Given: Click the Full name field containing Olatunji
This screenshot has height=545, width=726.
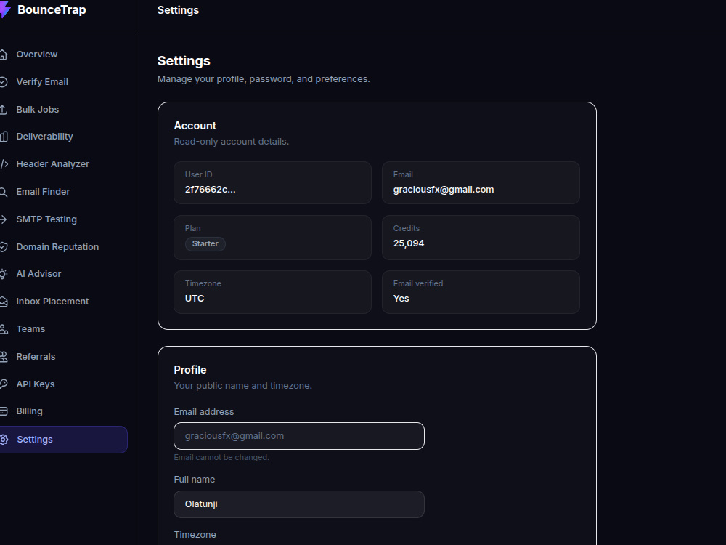Looking at the screenshot, I should click(298, 504).
